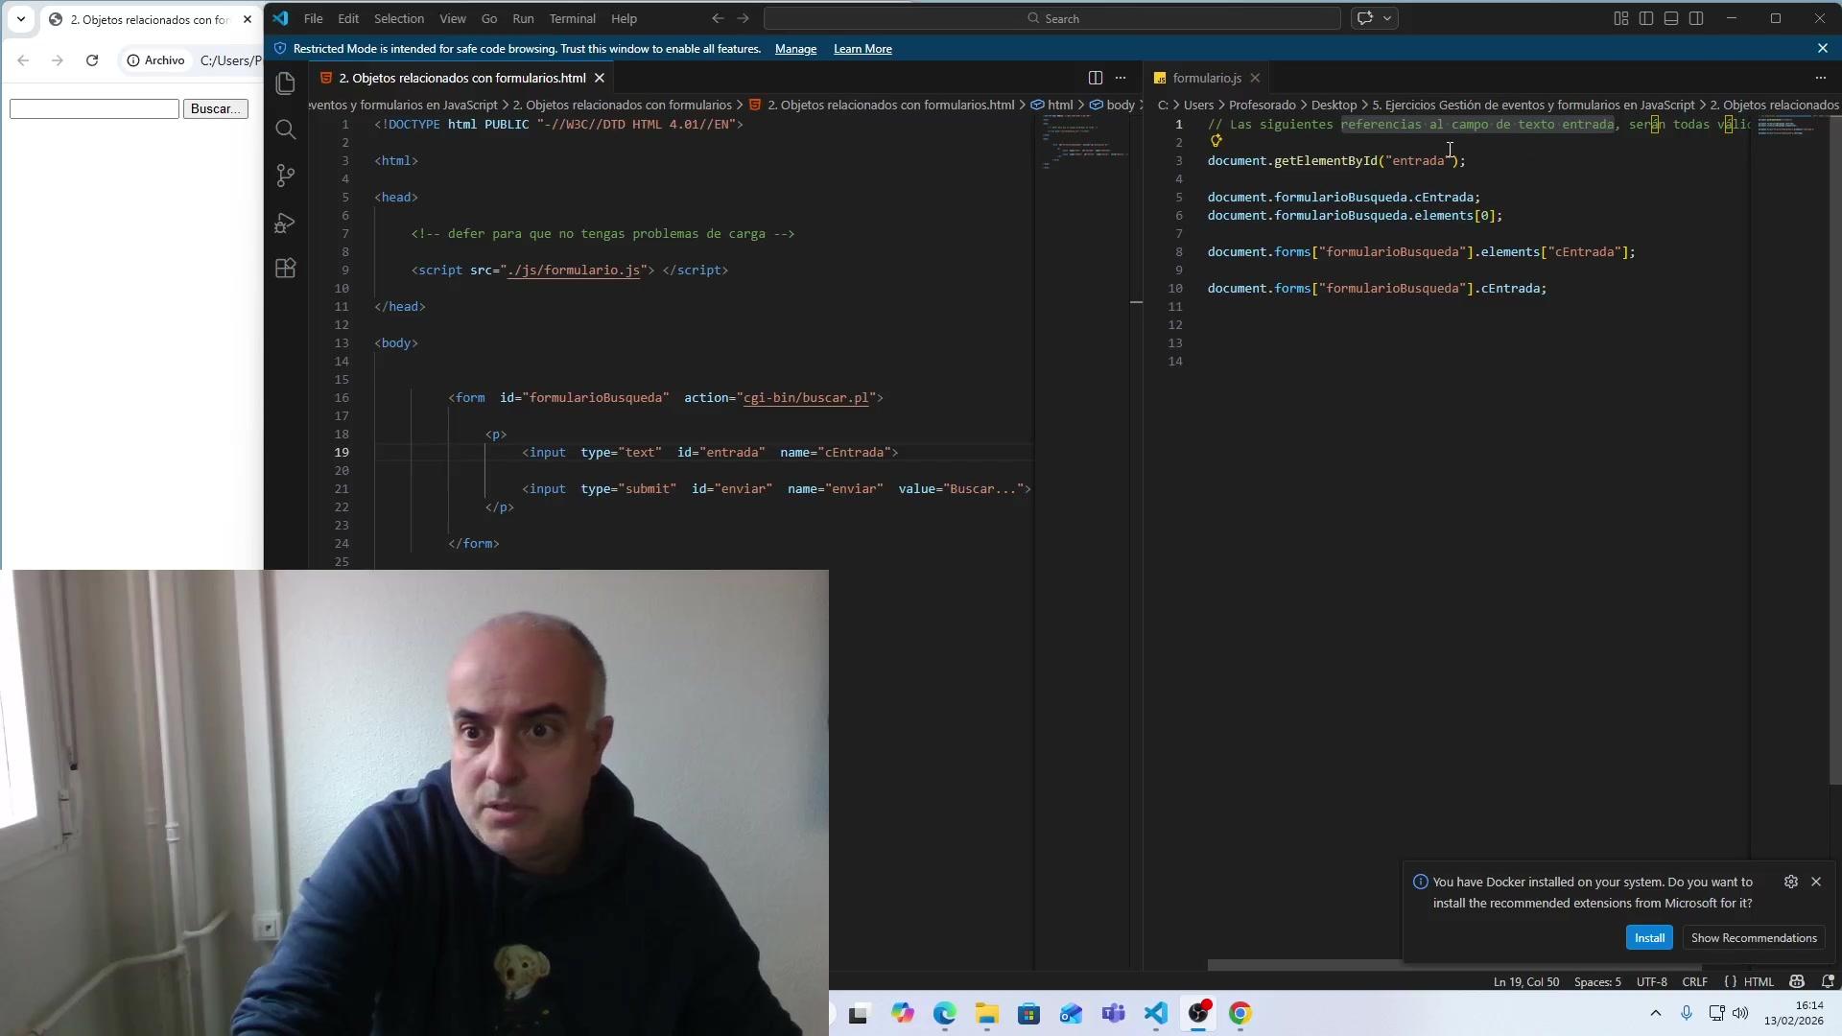
Task: Reload the page in the browser window
Action: click(x=92, y=60)
